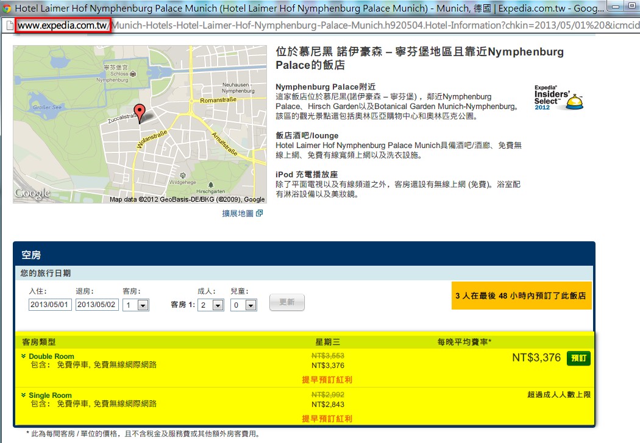Click the 您的旅行日期 heading
640x443 pixels.
pyautogui.click(x=46, y=273)
